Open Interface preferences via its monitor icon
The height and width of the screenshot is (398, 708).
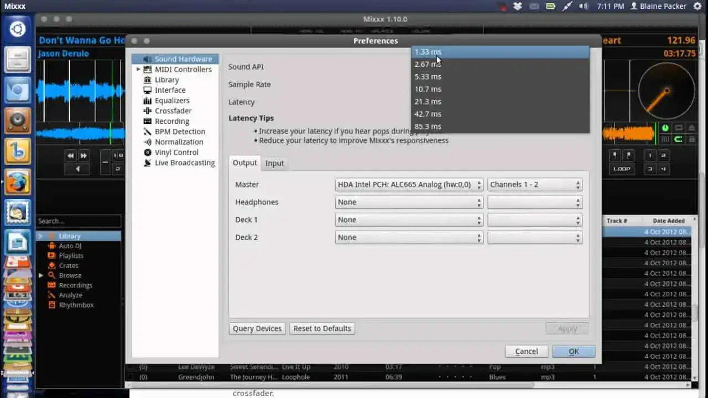147,90
